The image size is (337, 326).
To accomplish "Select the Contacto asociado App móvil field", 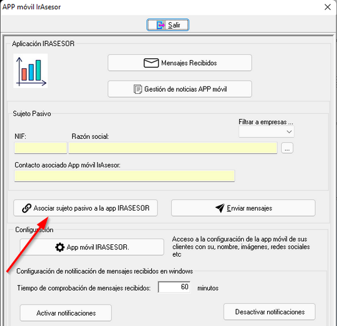I will pyautogui.click(x=124, y=176).
